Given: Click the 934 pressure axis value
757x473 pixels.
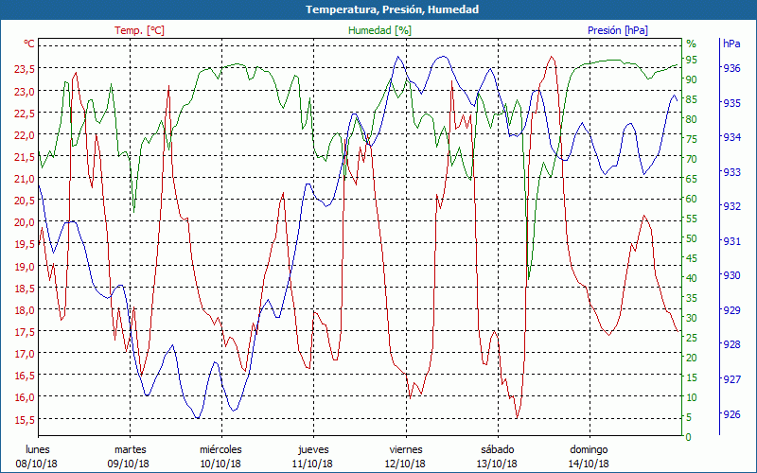Looking at the screenshot, I should click(x=731, y=137).
